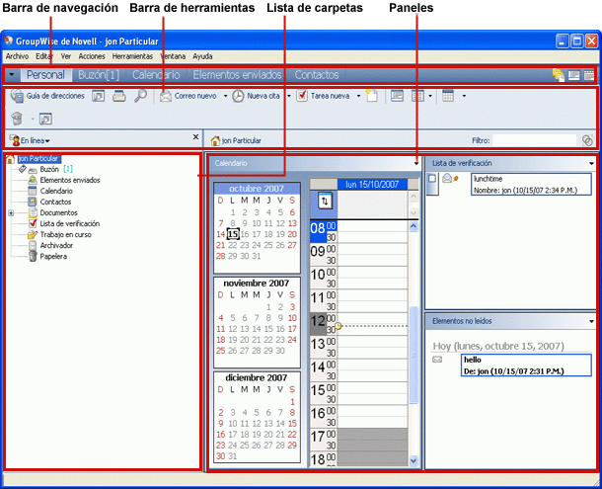602x489 pixels.
Task: Click the home icon beside jon Particular header
Action: (215, 140)
